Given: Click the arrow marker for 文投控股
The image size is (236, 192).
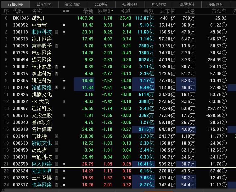Looking at the screenshot, I should [x=64, y=115].
